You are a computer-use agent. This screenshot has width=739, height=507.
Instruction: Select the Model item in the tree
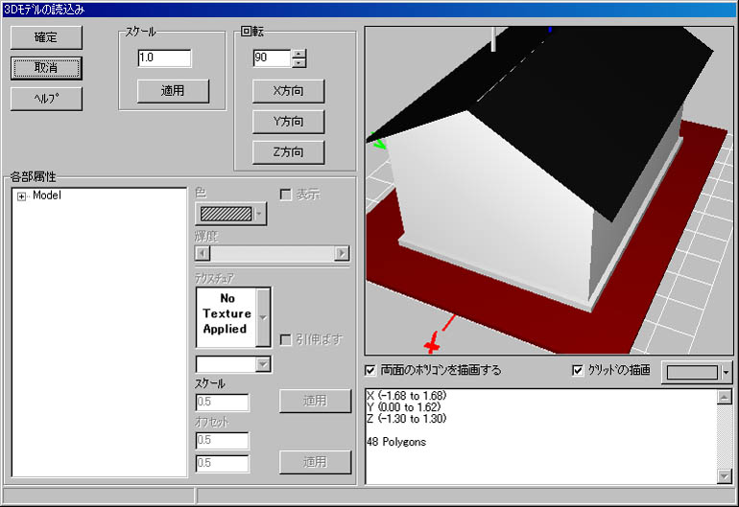pyautogui.click(x=47, y=196)
